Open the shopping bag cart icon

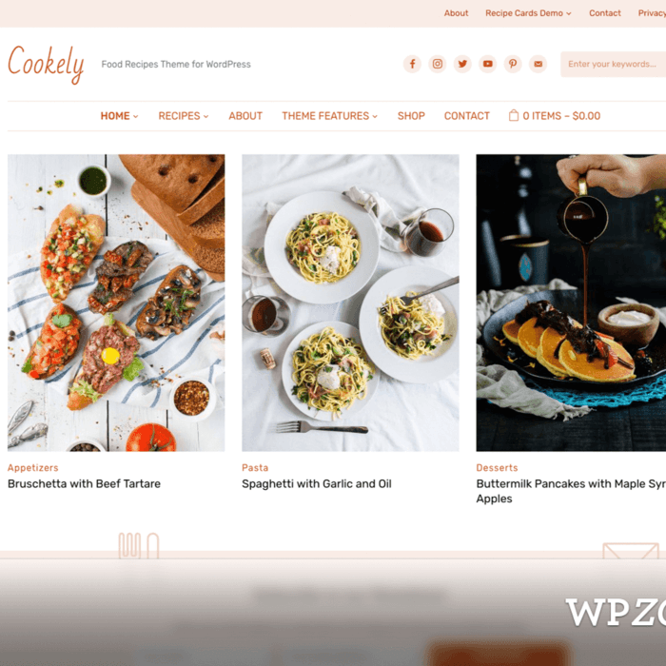(514, 115)
